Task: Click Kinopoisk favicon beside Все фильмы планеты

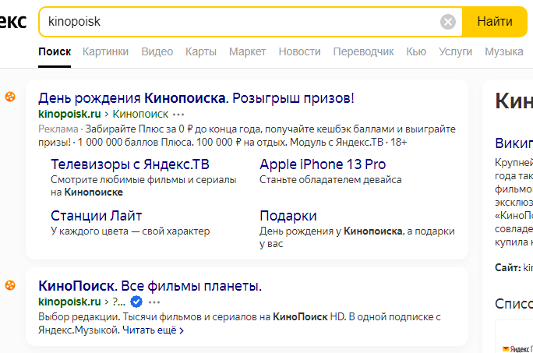Action: point(10,285)
